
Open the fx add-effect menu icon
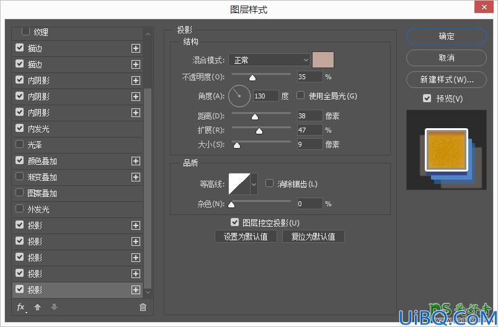click(21, 307)
